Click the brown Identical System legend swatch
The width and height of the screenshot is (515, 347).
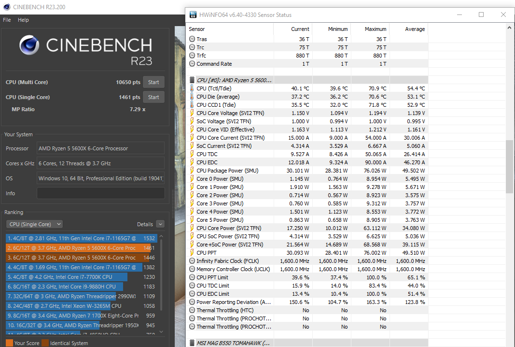[x=45, y=343]
